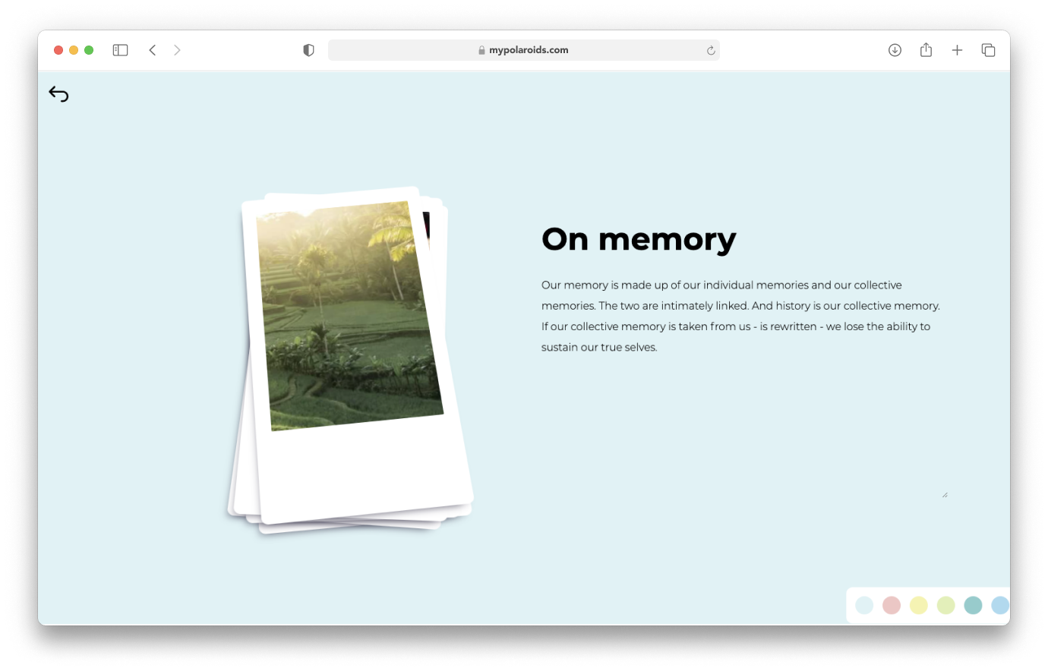The height and width of the screenshot is (671, 1048).
Task: Show the tab overview icon
Action: pyautogui.click(x=988, y=50)
